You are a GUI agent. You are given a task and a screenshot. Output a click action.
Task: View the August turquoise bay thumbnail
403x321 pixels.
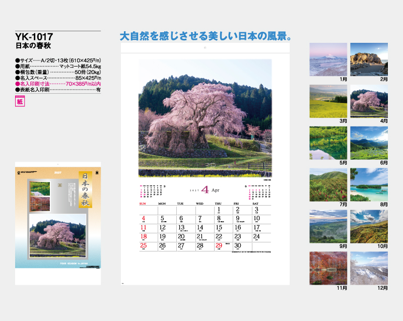click(x=369, y=185)
